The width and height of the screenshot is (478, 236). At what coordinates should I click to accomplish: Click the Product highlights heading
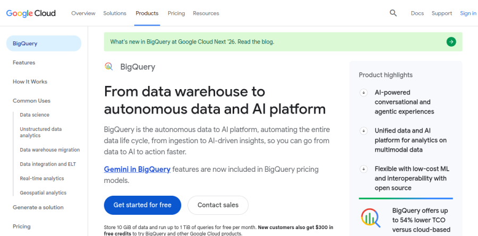click(386, 75)
